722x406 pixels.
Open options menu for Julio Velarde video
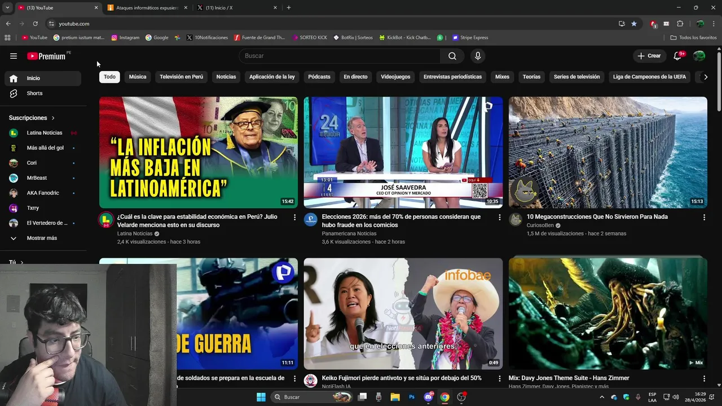[x=294, y=217]
